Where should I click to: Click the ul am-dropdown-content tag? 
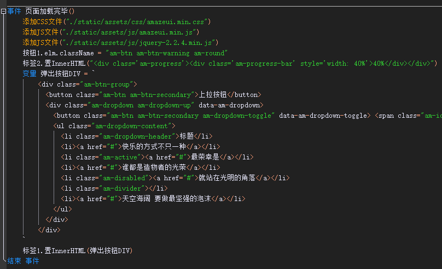114,126
